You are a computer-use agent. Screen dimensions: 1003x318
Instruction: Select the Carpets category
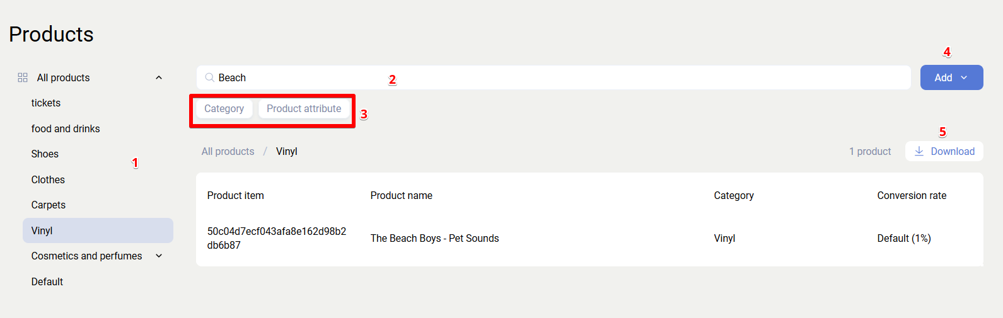(x=49, y=205)
